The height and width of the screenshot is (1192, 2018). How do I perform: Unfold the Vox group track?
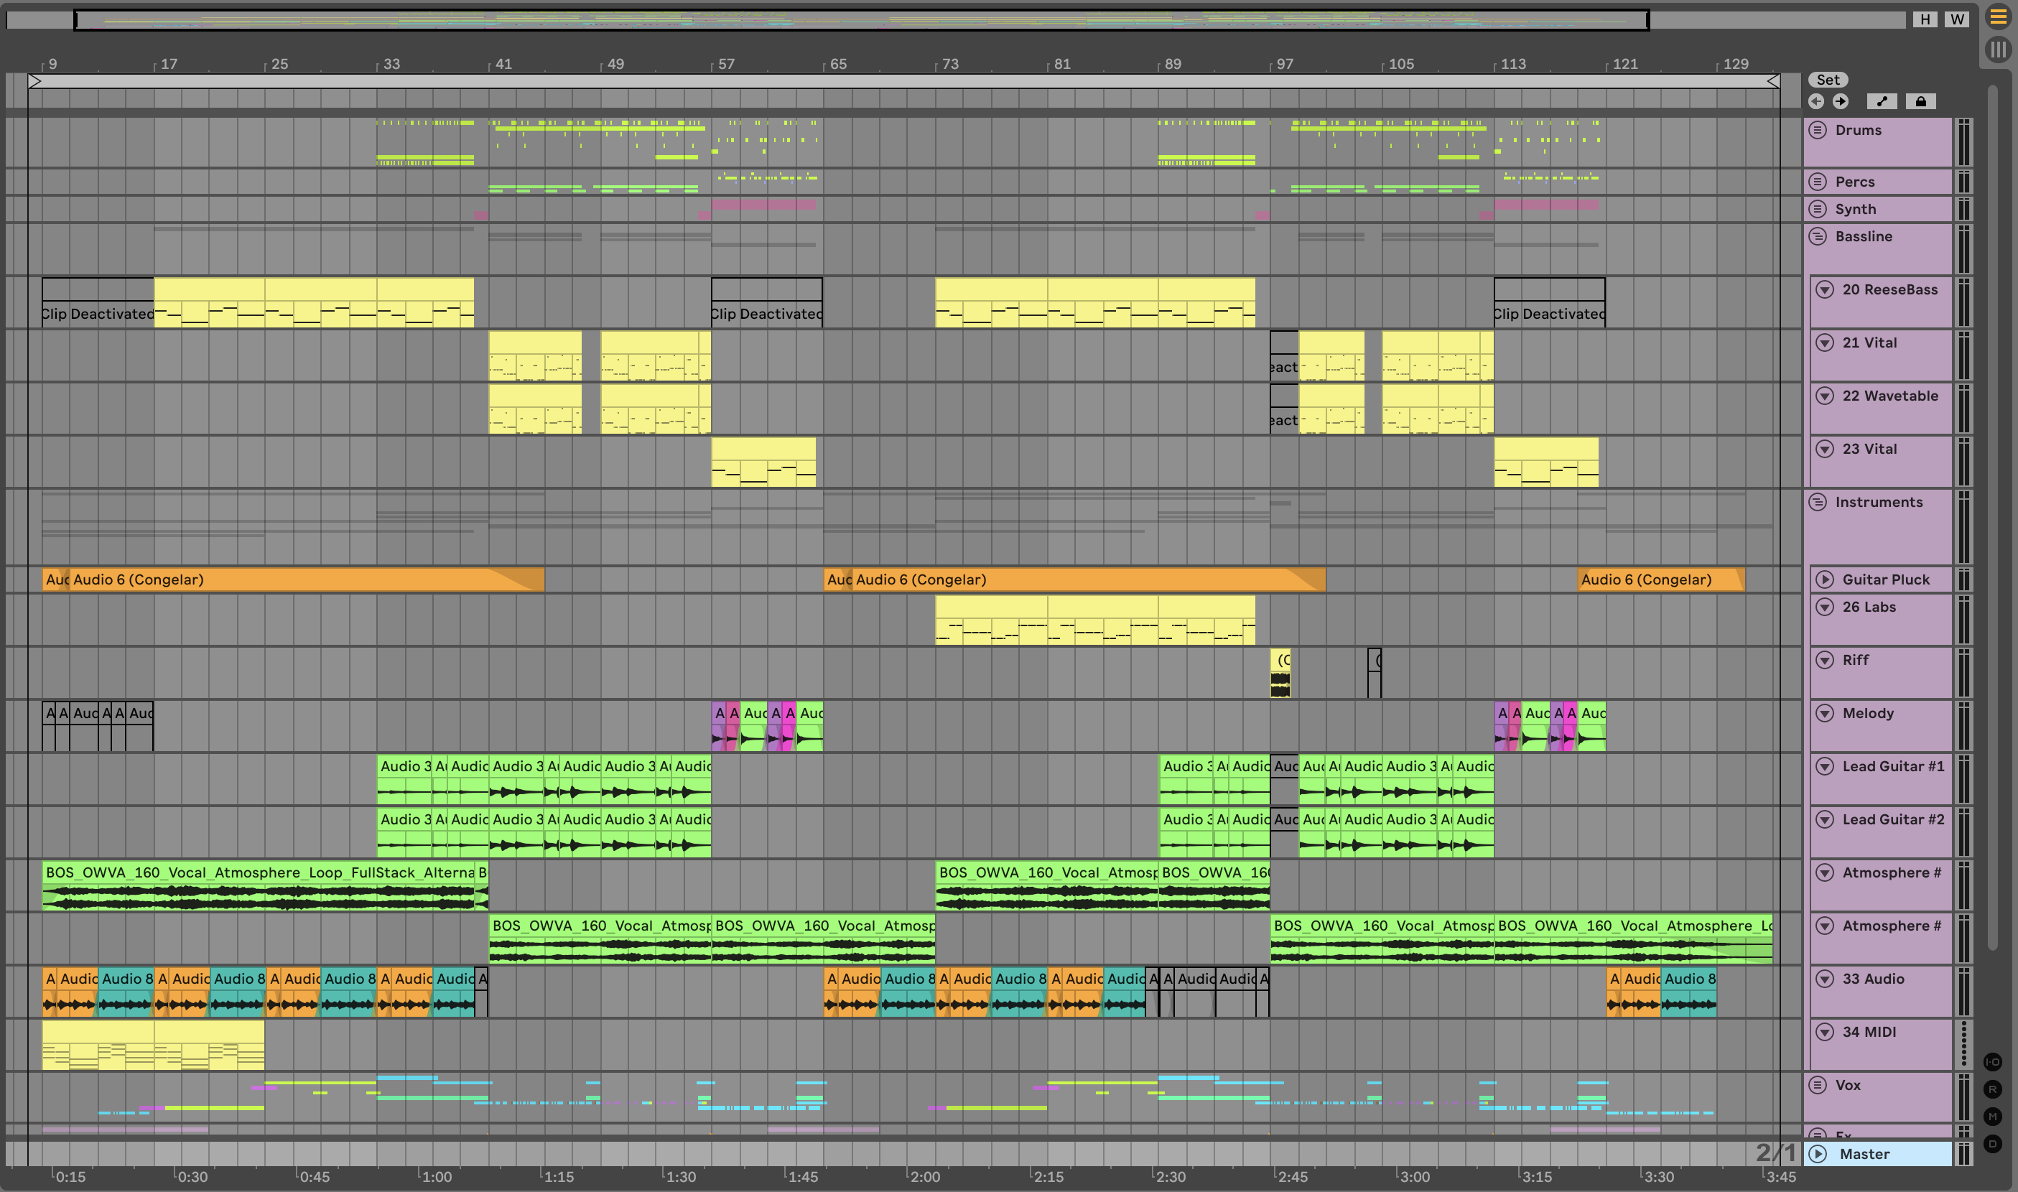click(1818, 1085)
